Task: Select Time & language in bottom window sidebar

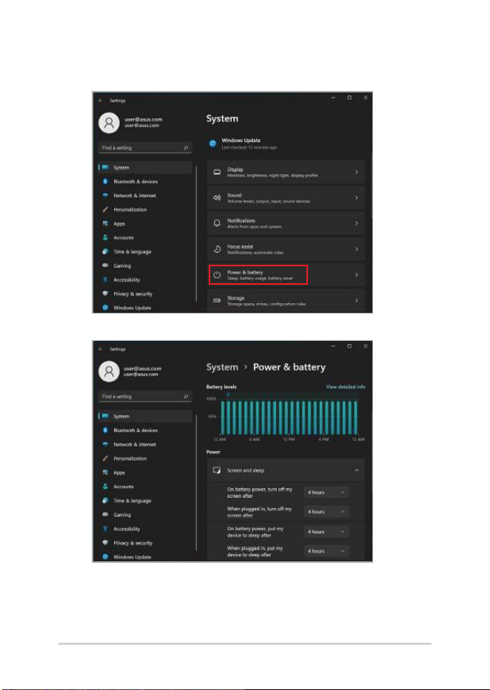Action: [x=145, y=501]
